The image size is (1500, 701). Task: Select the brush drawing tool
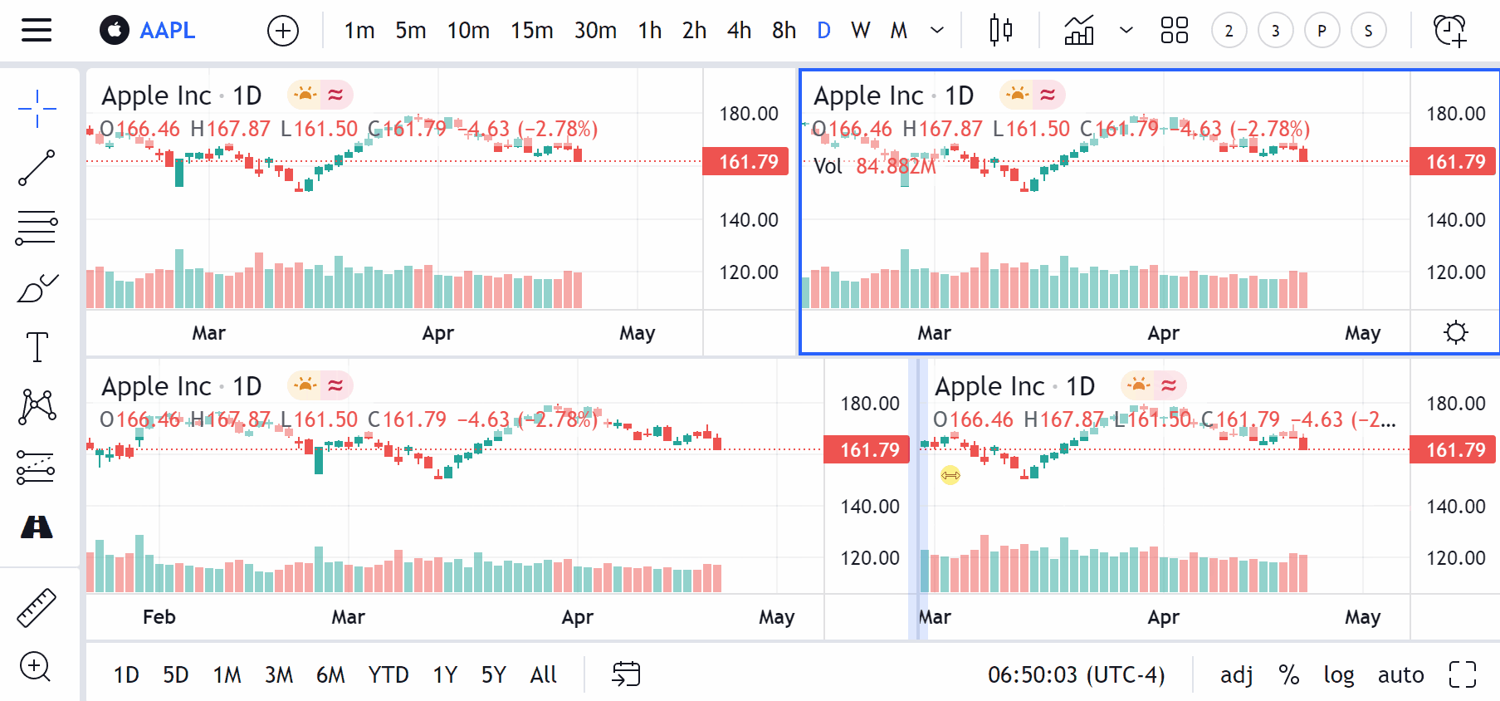(x=37, y=288)
